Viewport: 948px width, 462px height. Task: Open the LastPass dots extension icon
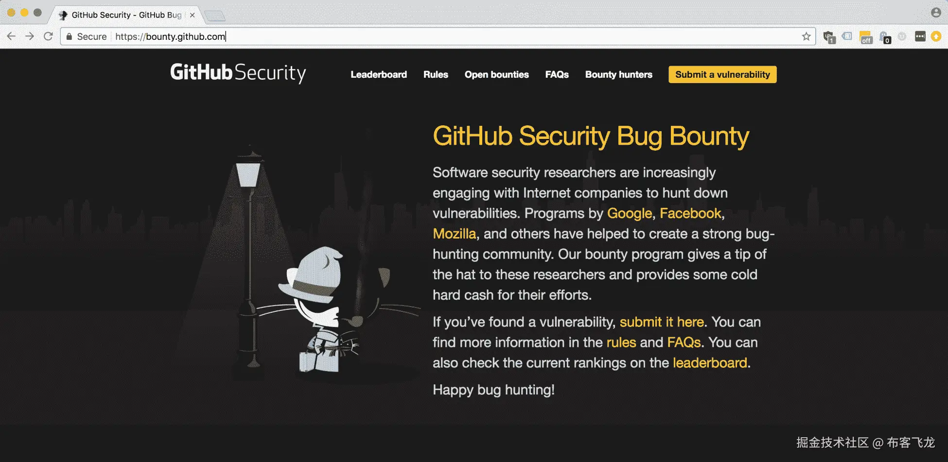920,36
